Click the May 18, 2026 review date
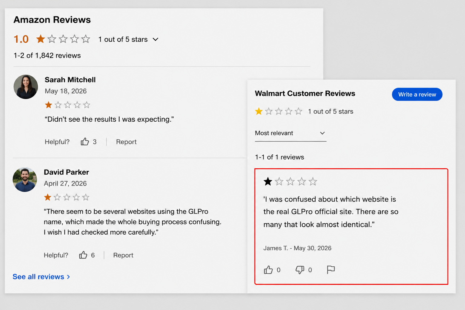465x310 pixels. [x=66, y=91]
